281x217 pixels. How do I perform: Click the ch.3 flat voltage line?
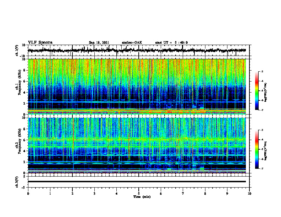click(137, 182)
